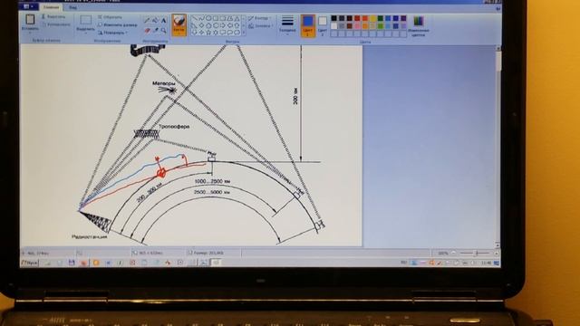Click the Paste (Вставить) clipboard icon

coord(30,19)
